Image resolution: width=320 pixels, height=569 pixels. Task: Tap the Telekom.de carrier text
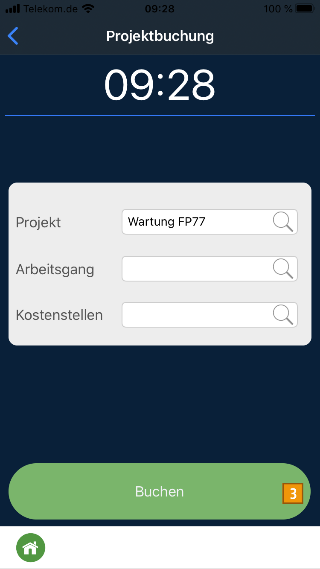[51, 9]
